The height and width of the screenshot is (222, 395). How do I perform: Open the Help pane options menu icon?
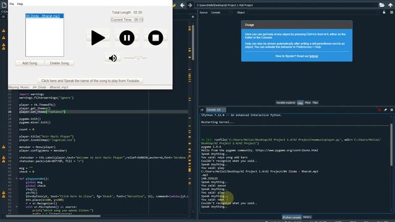coord(391,12)
